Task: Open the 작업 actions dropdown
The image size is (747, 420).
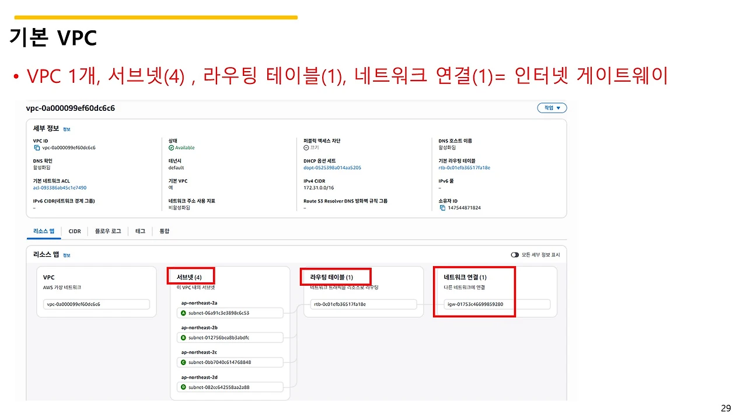Action: (551, 107)
